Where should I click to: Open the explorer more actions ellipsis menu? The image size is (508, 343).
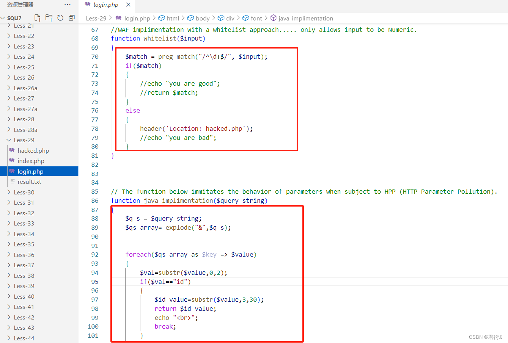pyautogui.click(x=68, y=5)
